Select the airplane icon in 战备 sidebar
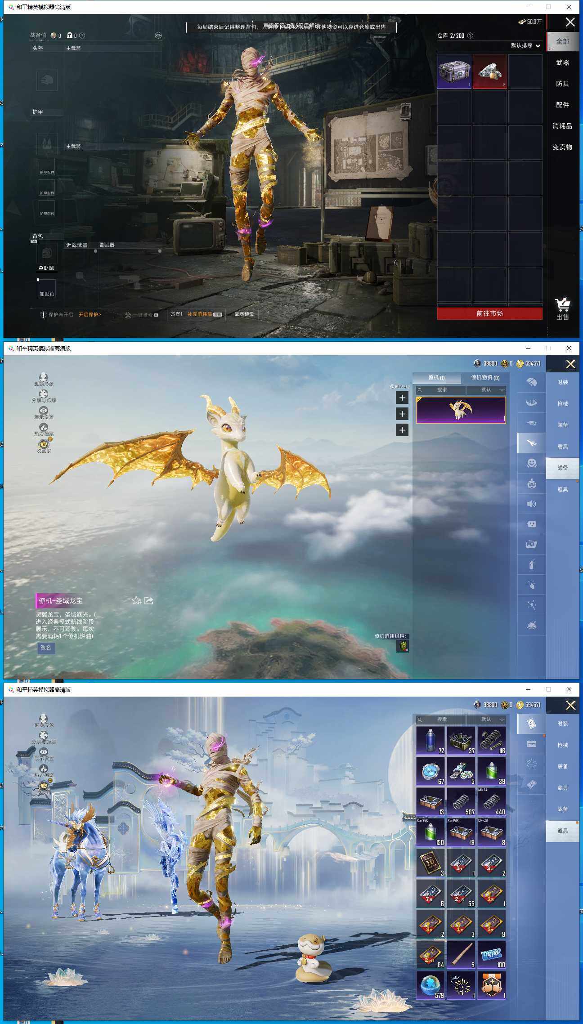Image resolution: width=583 pixels, height=1024 pixels. pos(532,443)
